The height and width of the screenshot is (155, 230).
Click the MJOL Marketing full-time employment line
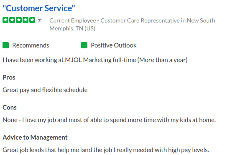point(95,60)
